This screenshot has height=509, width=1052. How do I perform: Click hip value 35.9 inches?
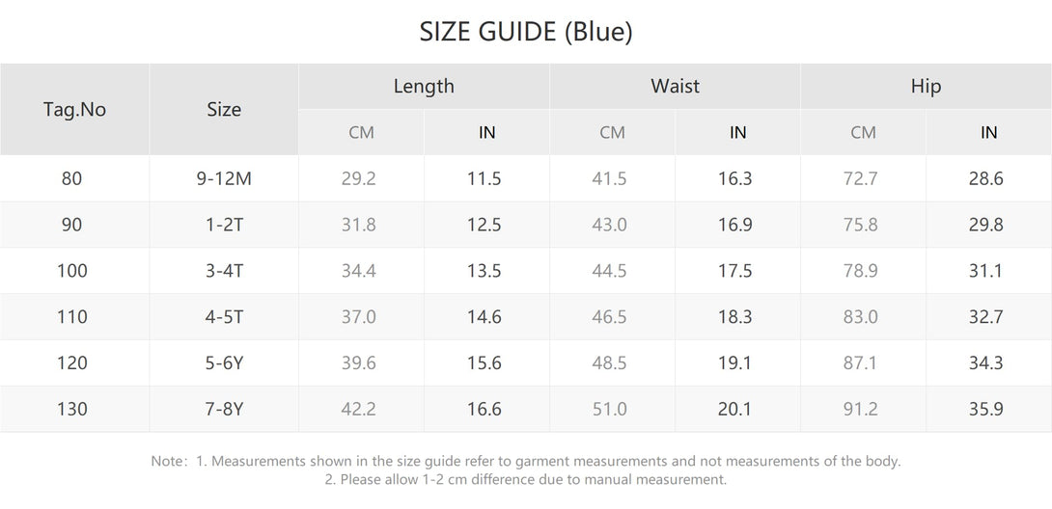(x=985, y=409)
